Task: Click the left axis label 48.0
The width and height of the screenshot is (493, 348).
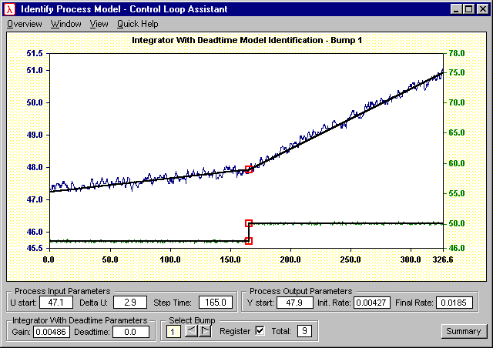Action: coord(34,167)
